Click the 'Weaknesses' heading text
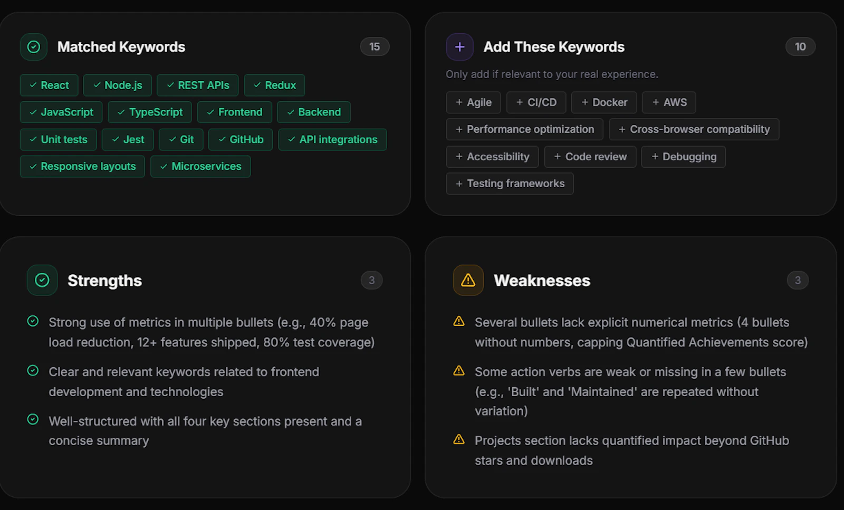Image resolution: width=844 pixels, height=510 pixels. click(542, 281)
